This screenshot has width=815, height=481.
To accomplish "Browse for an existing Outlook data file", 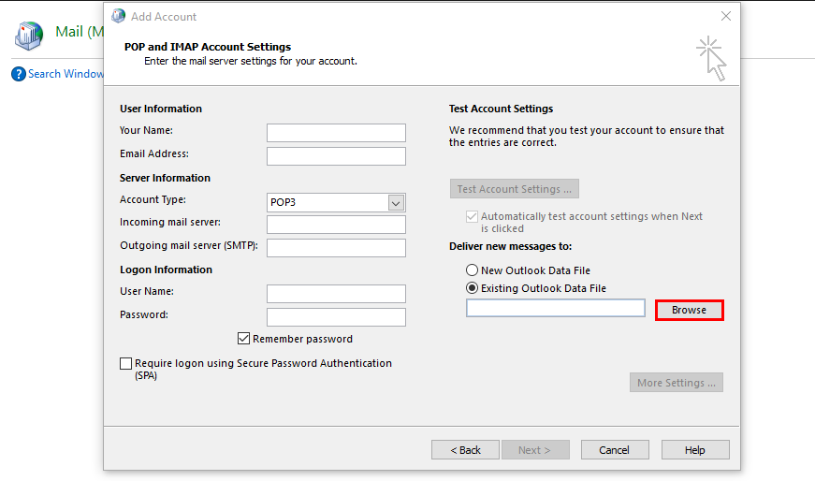I will [690, 310].
